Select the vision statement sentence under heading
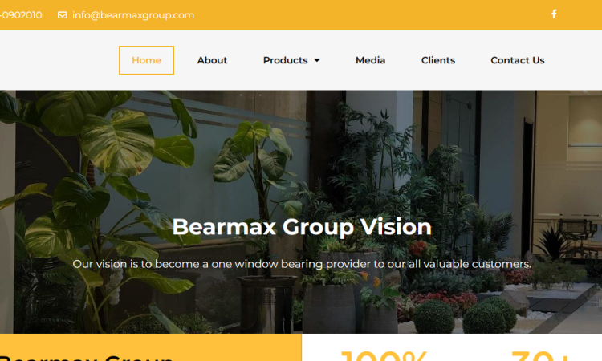Screen dimensions: 602x361 point(302,264)
